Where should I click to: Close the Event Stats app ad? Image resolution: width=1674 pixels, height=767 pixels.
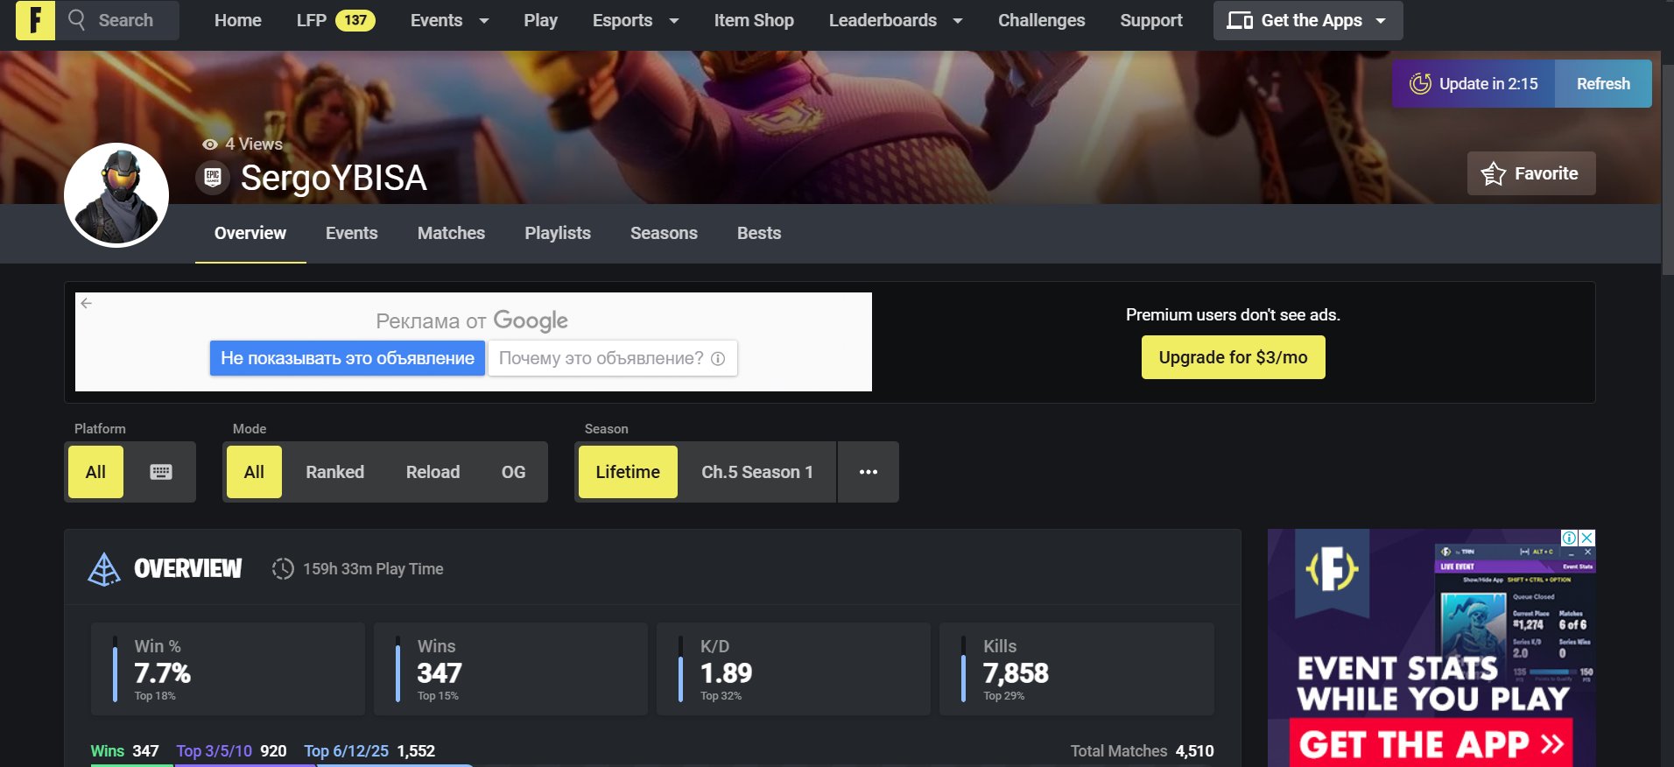(x=1586, y=538)
